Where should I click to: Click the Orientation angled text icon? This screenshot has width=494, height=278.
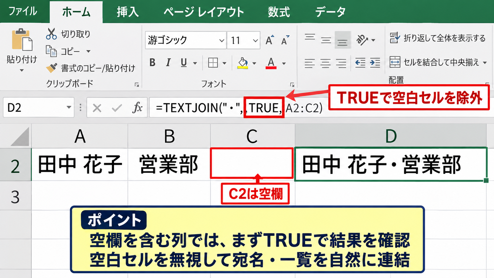coord(362,40)
